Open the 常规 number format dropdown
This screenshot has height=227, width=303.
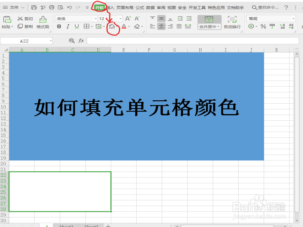click(271, 19)
